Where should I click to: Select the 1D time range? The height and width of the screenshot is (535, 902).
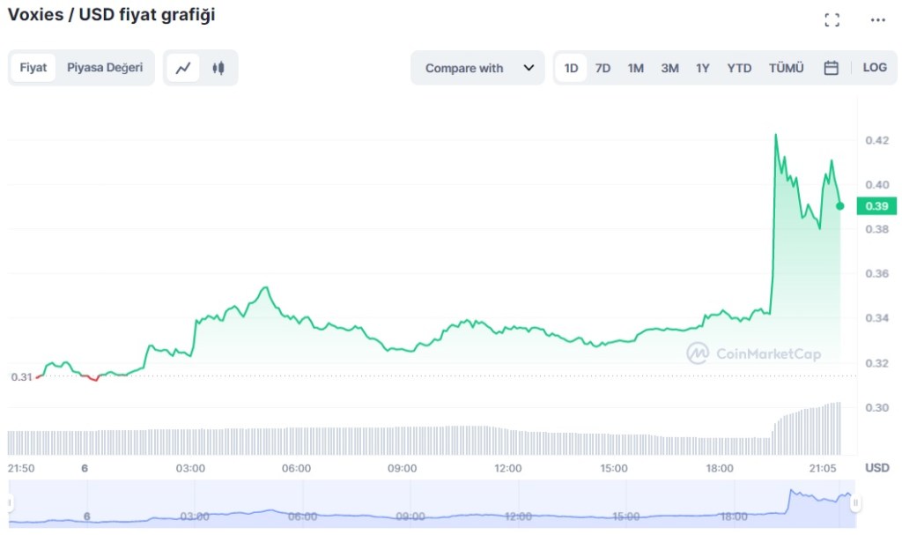pos(571,68)
